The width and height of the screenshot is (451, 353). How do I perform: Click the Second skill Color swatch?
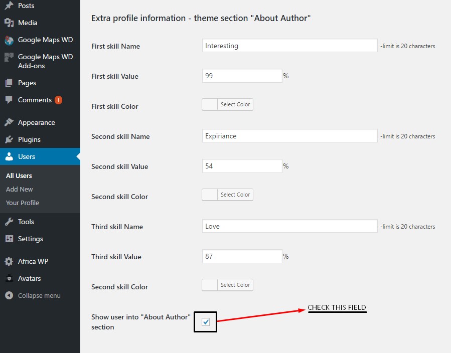click(210, 195)
